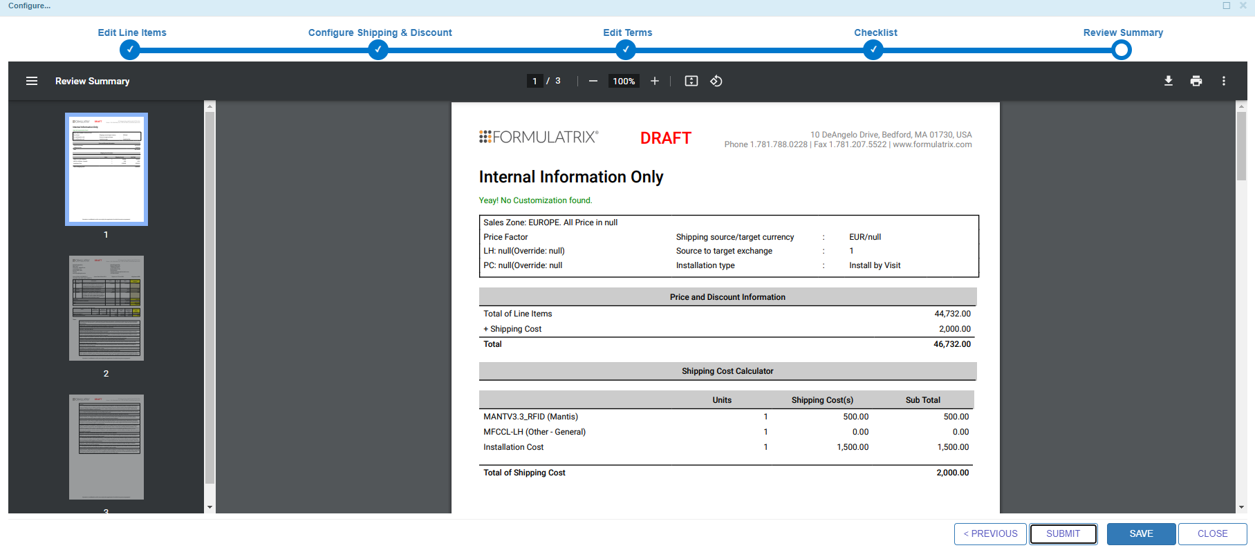Screen dimensions: 1255x559
Task: Submit the configuration
Action: pos(1063,534)
